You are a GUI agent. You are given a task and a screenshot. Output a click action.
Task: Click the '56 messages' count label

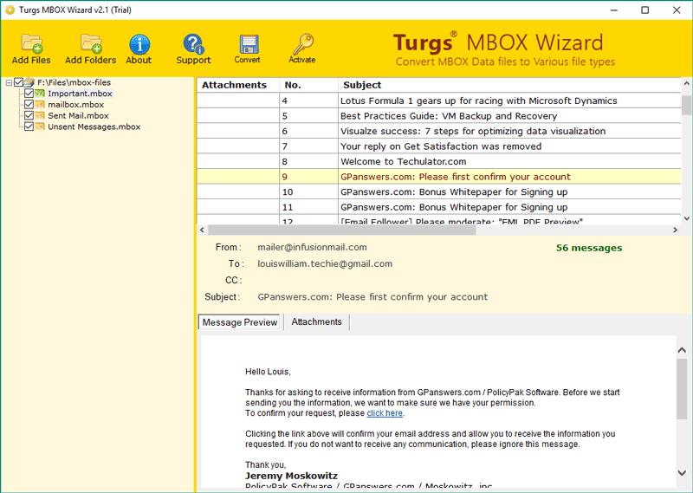point(589,248)
